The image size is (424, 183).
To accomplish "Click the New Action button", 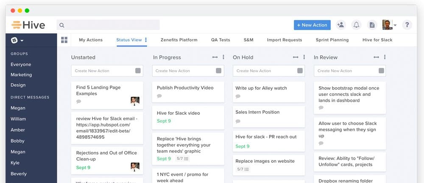I will pos(312,25).
